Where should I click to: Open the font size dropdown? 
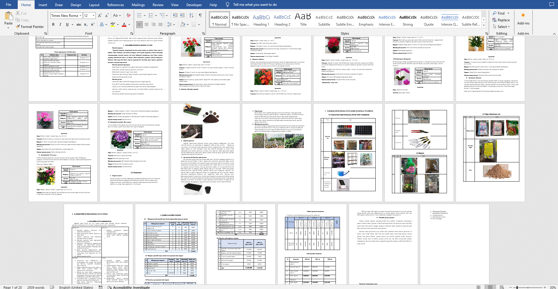tap(93, 15)
